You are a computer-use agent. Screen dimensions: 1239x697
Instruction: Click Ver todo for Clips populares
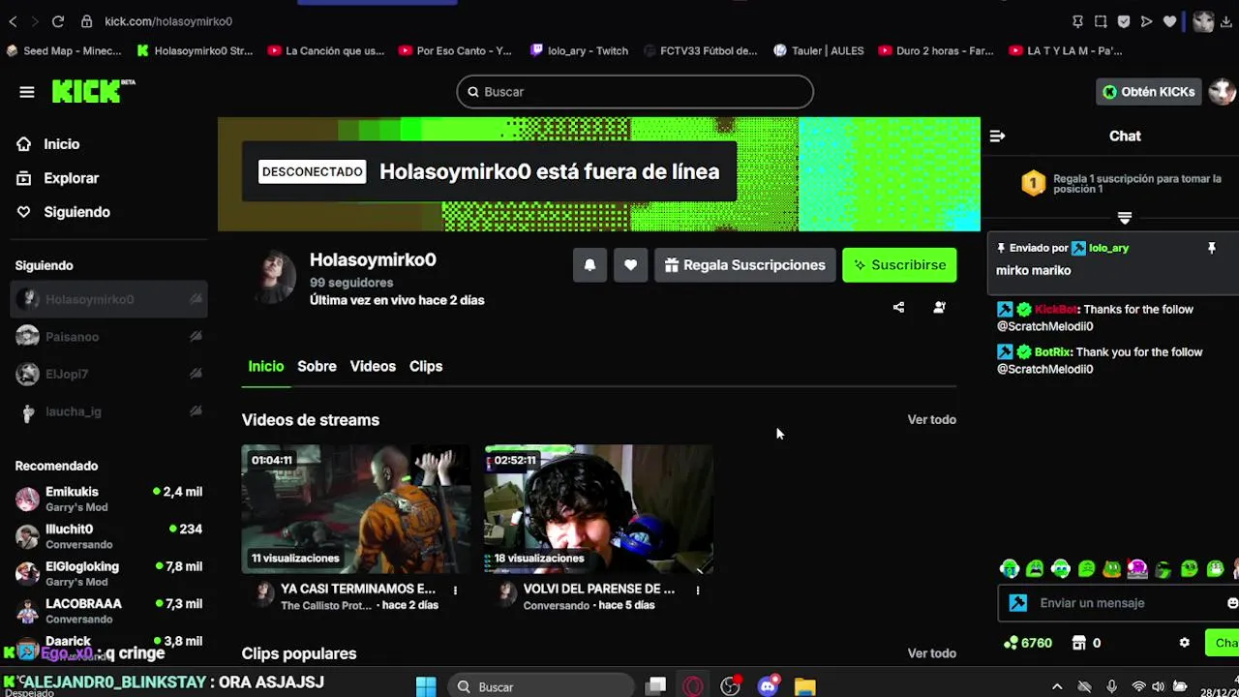(931, 653)
